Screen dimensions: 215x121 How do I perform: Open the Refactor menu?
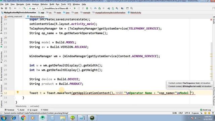[44, 4]
